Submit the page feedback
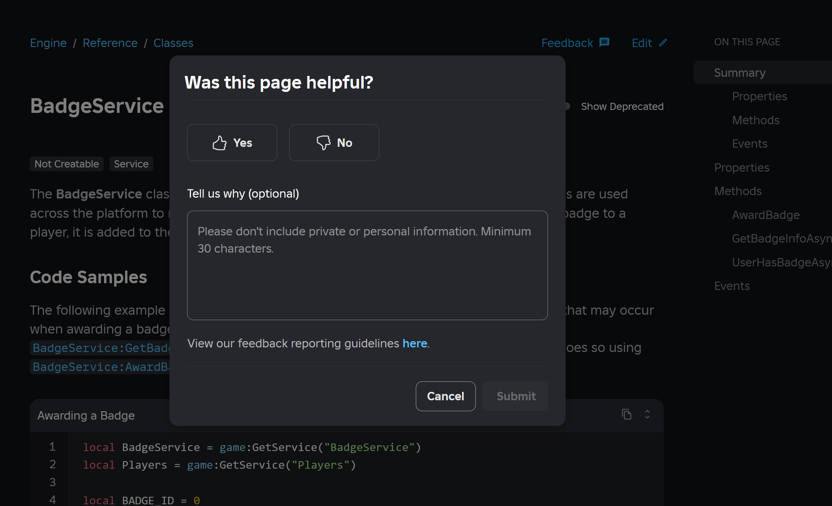Image resolution: width=832 pixels, height=506 pixels. point(515,396)
